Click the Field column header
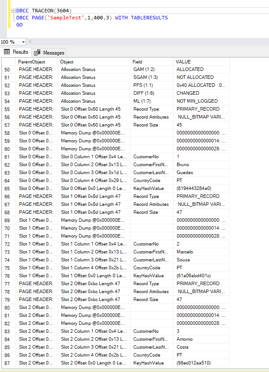Screen dimensions: 269x372 point(152,62)
